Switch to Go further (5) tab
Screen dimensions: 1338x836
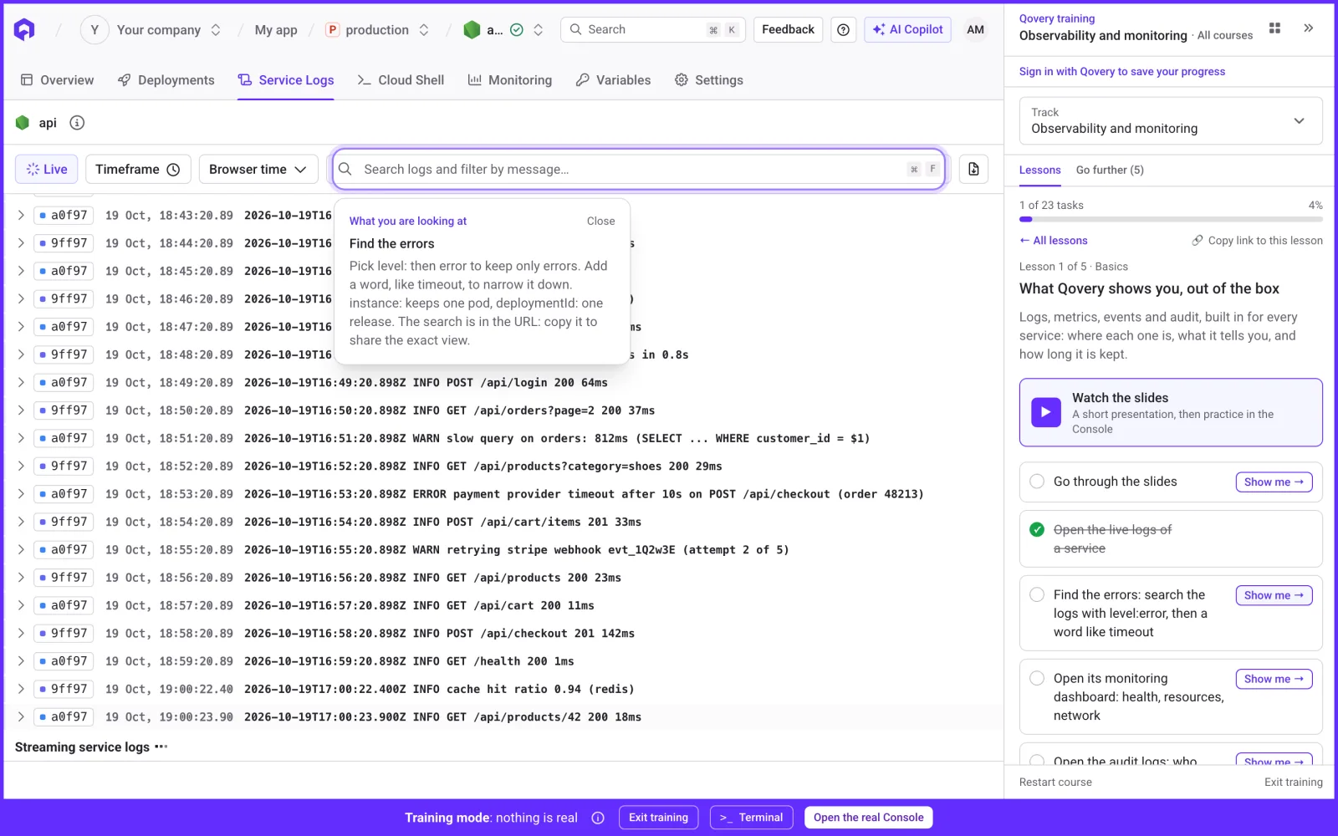coord(1110,170)
